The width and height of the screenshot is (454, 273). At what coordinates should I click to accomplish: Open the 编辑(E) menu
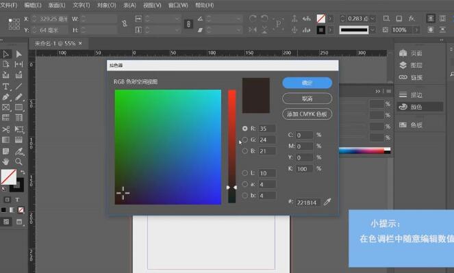click(33, 5)
